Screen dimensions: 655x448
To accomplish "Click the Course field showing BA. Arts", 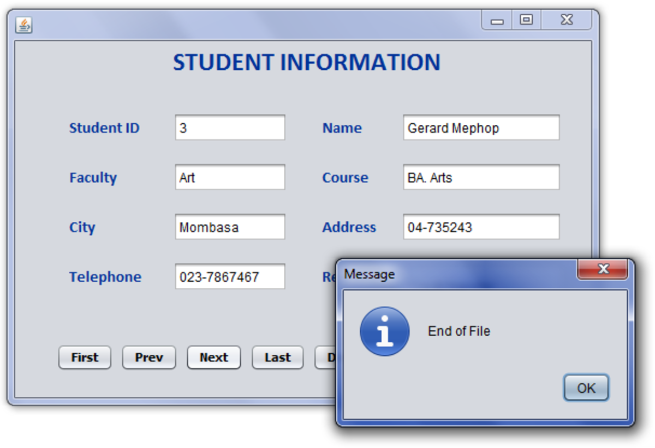I will 481,178.
